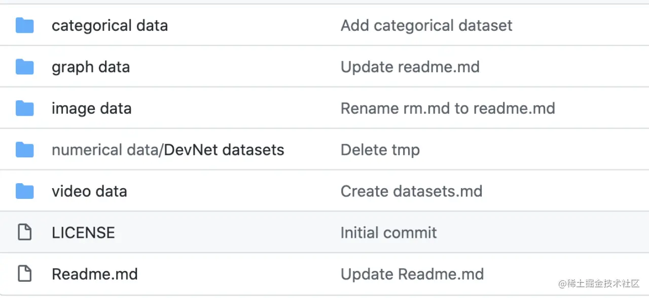Screen dimensions: 649x298
Task: View the 'Initial commit' commit link
Action: tap(388, 233)
